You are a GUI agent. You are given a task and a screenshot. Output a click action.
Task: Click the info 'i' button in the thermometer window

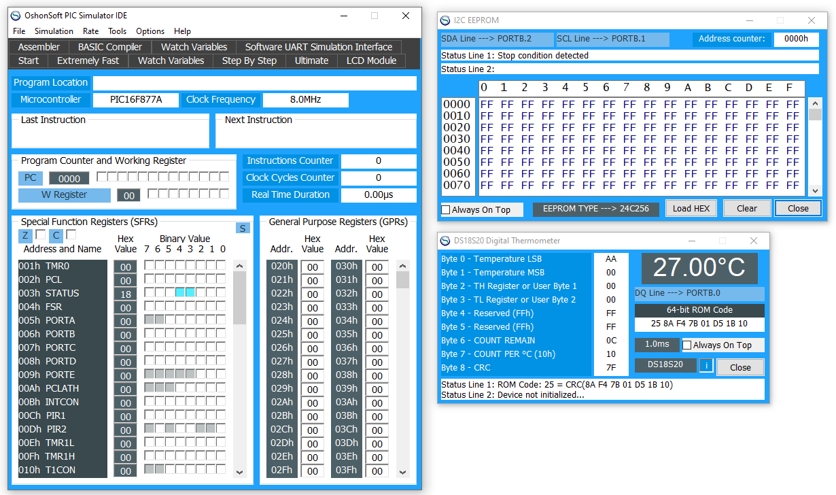click(x=706, y=365)
